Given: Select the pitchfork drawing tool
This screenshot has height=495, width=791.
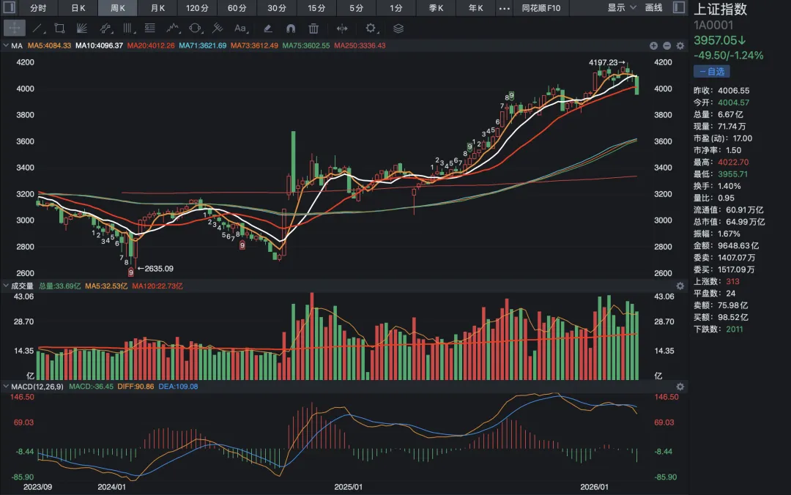Looking at the screenshot, I should click(218, 29).
